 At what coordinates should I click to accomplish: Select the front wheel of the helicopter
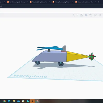click(x=38, y=63)
